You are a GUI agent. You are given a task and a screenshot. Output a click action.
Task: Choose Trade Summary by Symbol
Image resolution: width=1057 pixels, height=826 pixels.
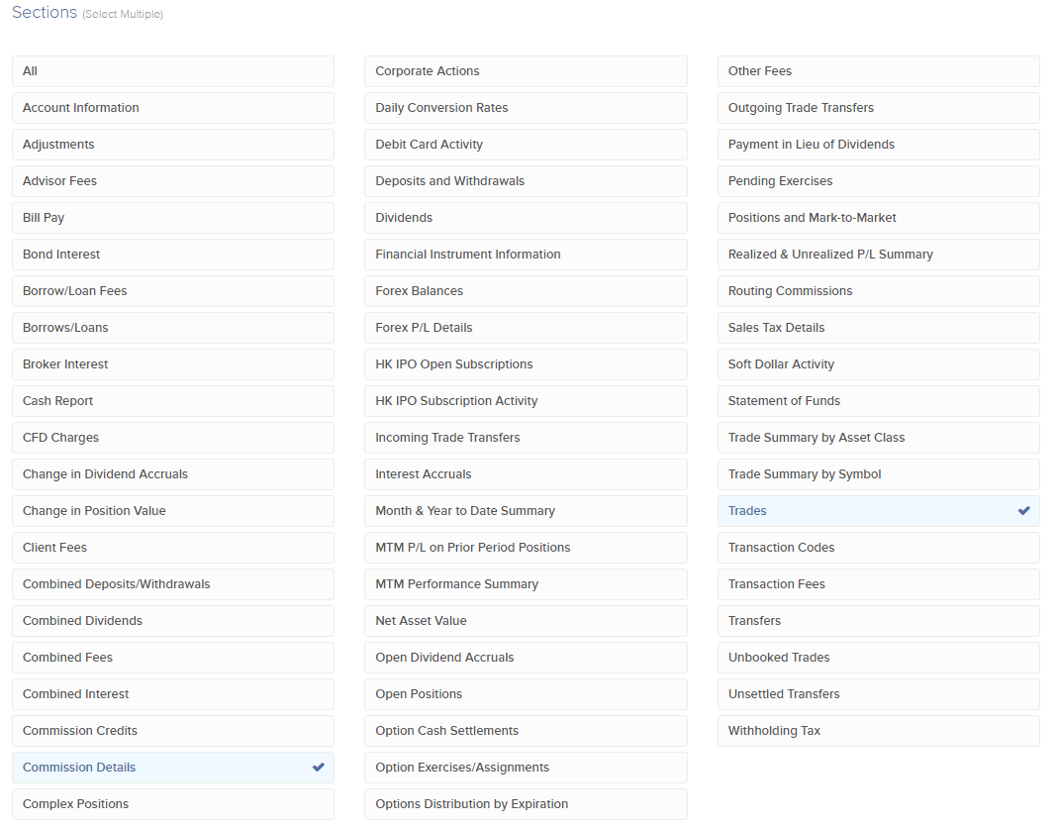878,474
